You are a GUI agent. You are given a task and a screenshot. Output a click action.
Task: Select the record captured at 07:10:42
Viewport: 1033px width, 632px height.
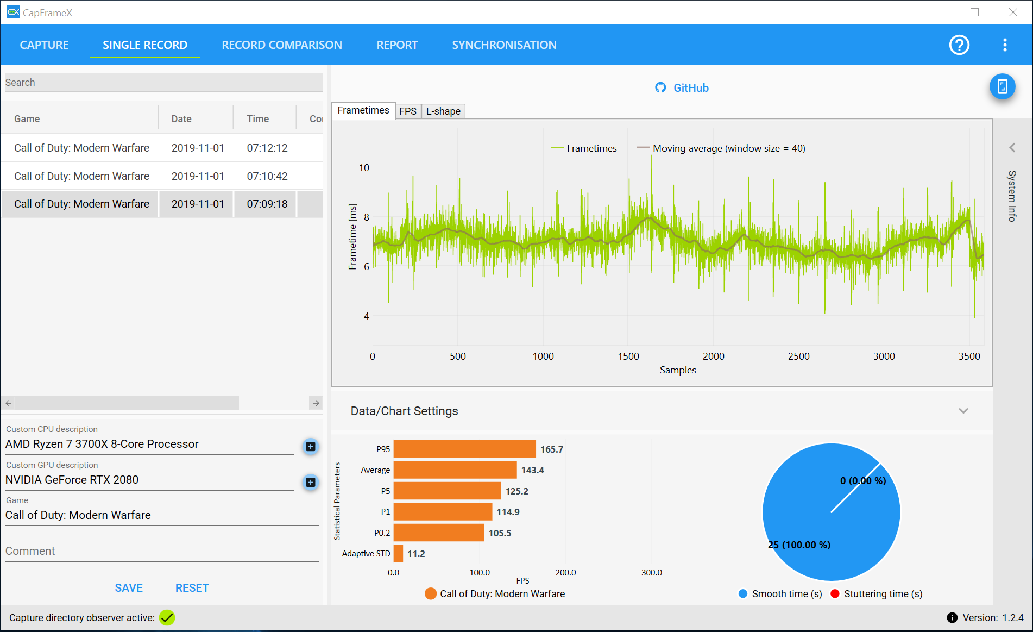coord(162,176)
